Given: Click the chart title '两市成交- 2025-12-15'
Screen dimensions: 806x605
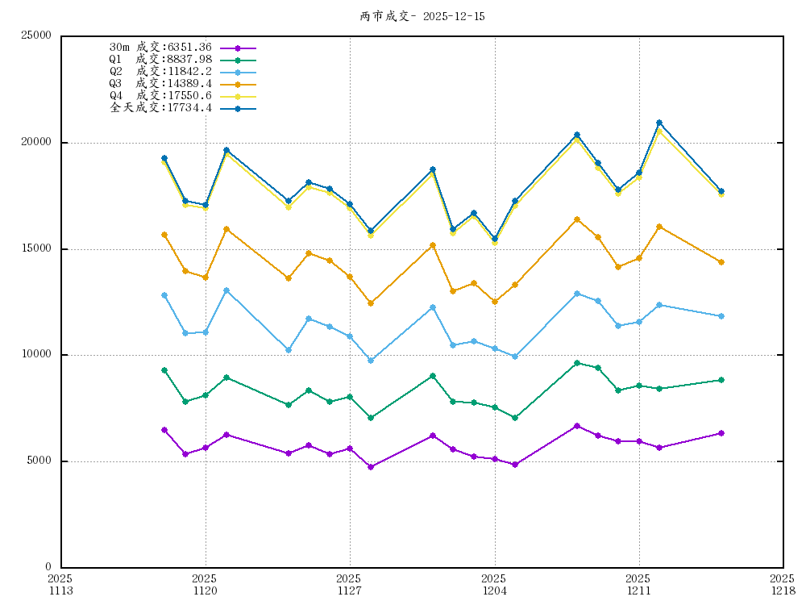Looking at the screenshot, I should 422,16.
